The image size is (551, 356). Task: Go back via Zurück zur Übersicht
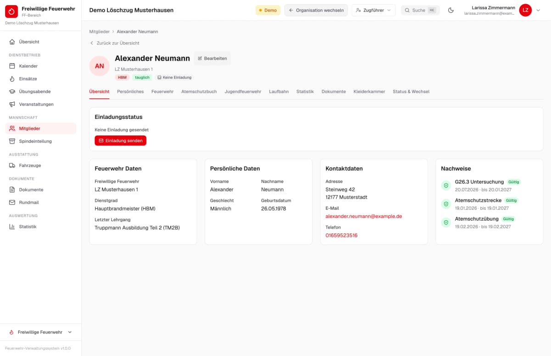(x=114, y=43)
